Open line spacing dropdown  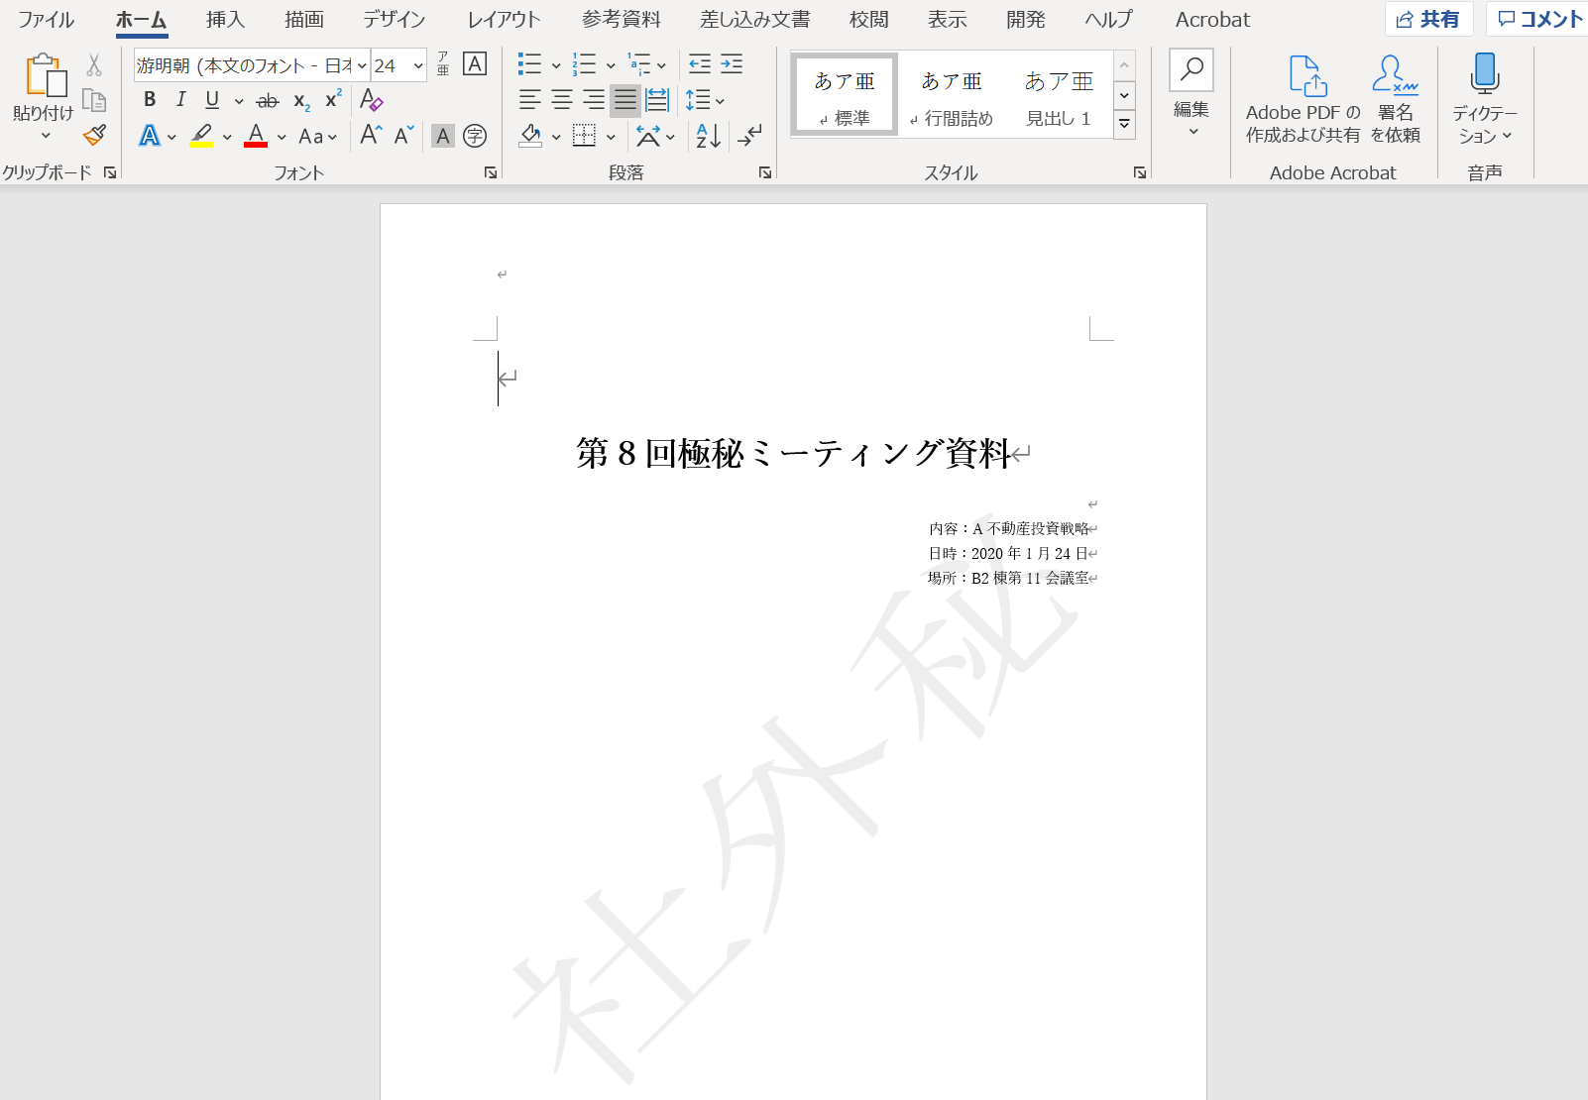(720, 101)
